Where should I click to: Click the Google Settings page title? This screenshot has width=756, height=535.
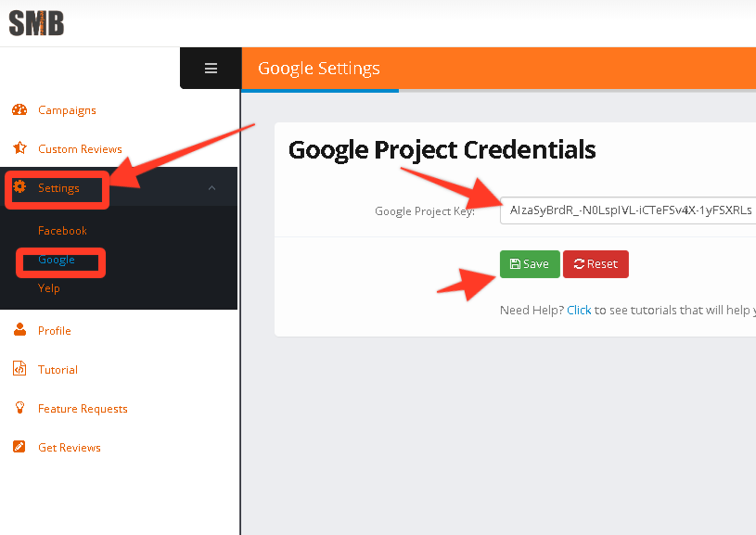pos(319,69)
